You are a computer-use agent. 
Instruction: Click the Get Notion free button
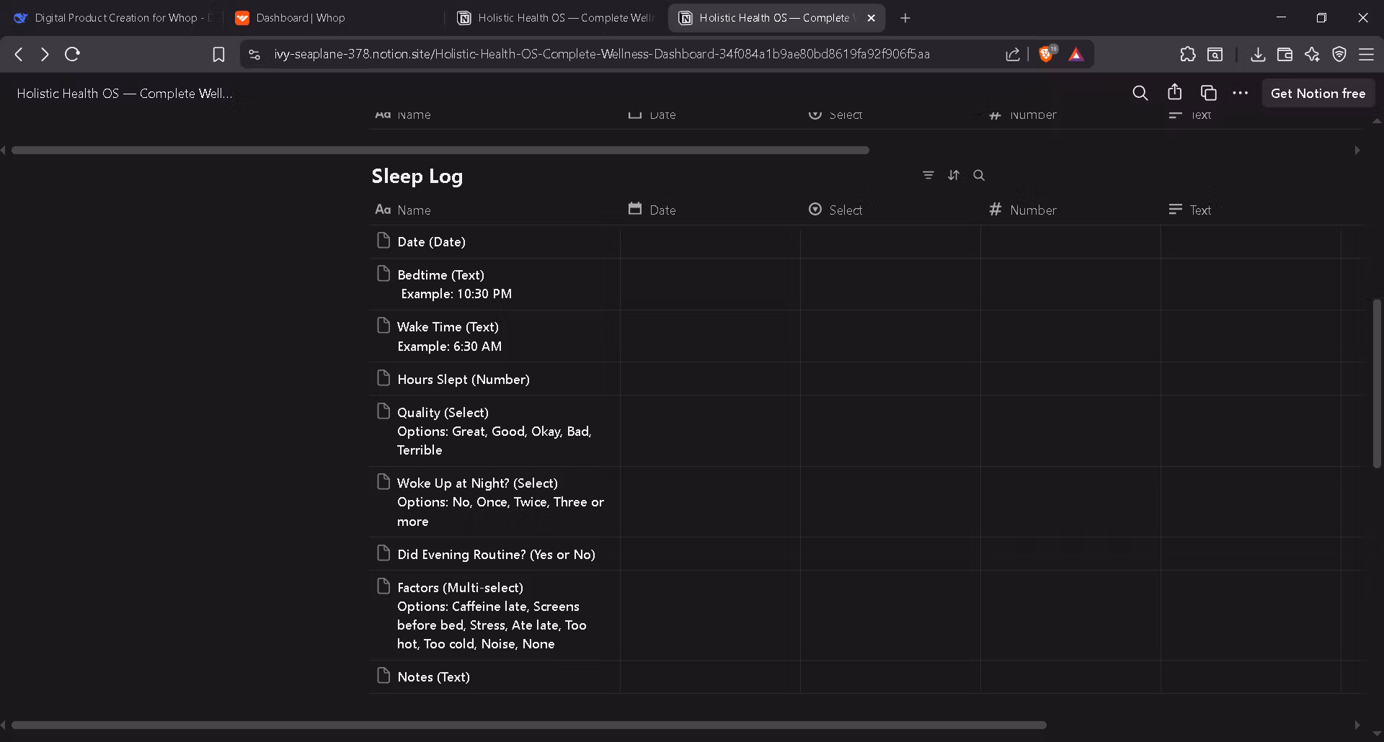1318,93
